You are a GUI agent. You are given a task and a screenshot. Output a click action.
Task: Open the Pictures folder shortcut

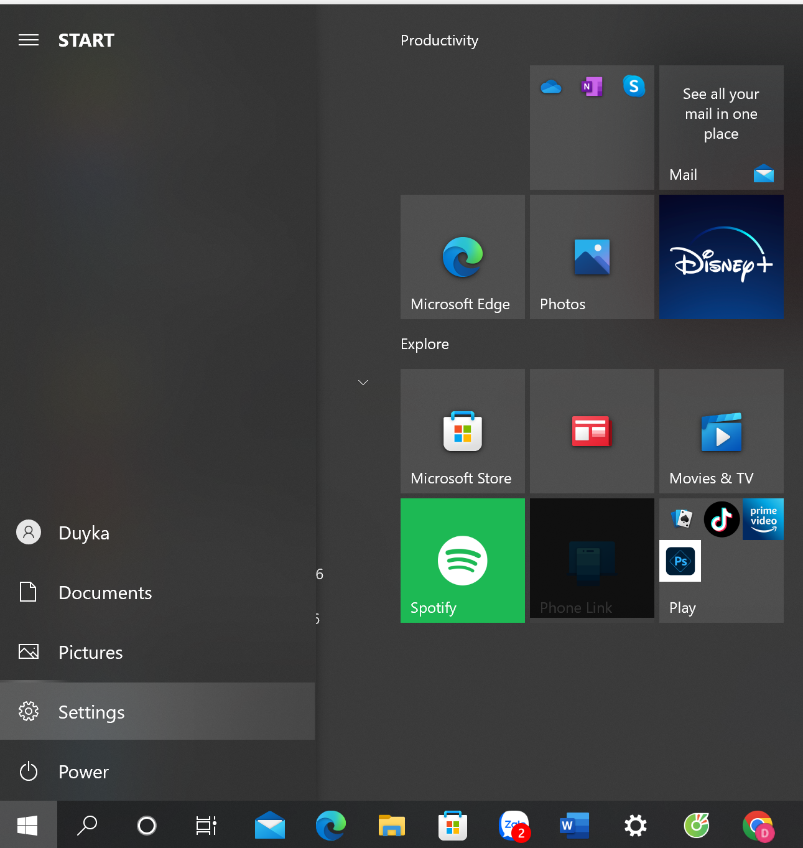click(x=157, y=653)
